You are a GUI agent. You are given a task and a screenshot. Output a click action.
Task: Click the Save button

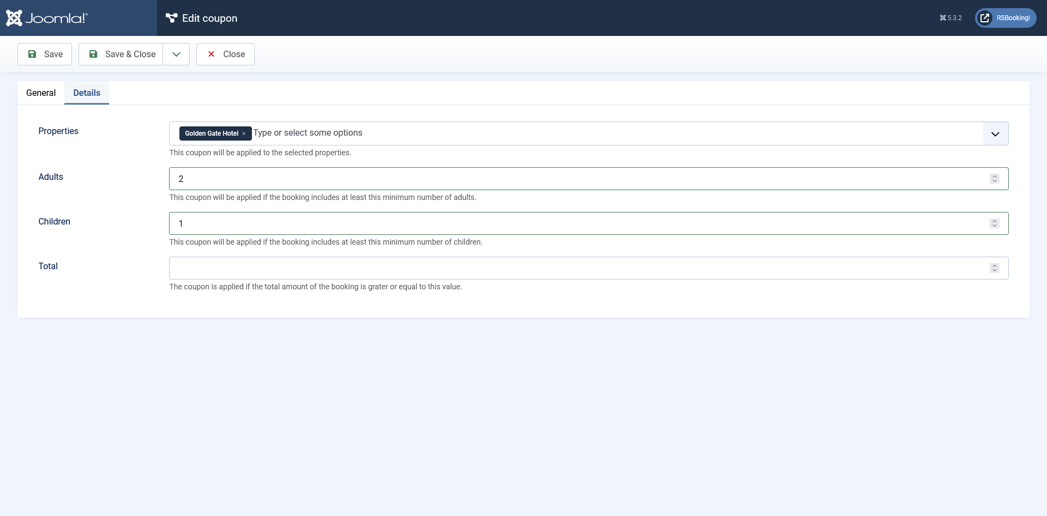click(x=45, y=54)
